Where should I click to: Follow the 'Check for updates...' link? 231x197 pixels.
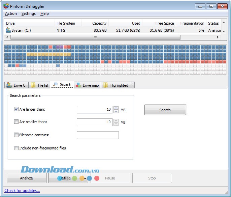click(22, 191)
